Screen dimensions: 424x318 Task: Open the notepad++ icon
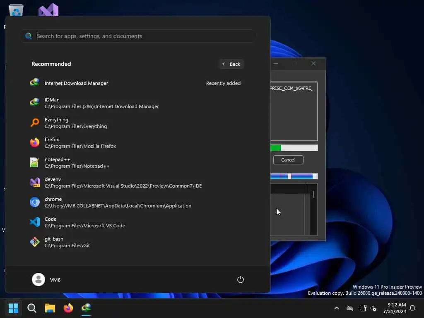tap(35, 162)
